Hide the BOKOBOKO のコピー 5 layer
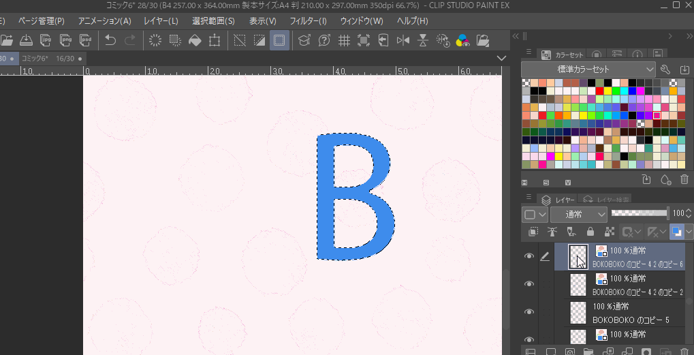This screenshot has height=355, width=694. tap(529, 312)
